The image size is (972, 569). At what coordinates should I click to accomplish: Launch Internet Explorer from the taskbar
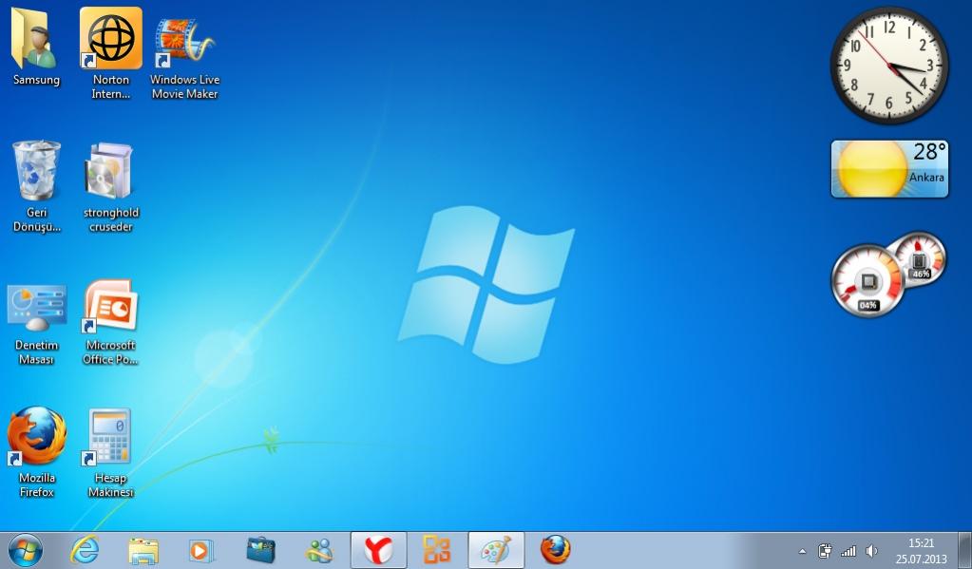click(85, 550)
